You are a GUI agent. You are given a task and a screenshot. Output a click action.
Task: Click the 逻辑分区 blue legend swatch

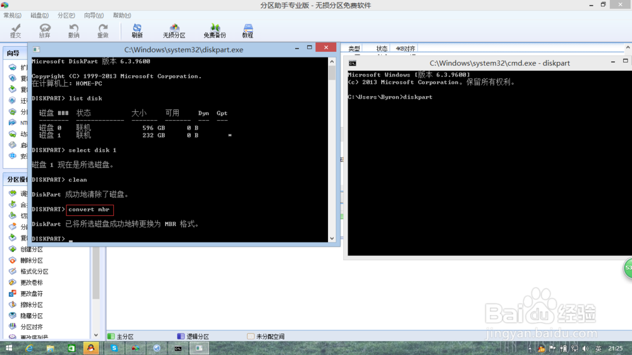(181, 336)
